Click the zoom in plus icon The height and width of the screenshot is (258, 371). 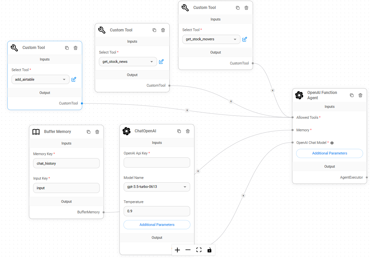[178, 250]
